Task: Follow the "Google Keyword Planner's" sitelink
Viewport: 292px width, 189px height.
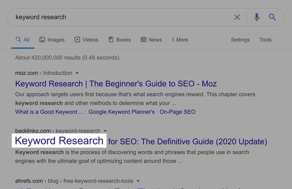Action: 121,112
